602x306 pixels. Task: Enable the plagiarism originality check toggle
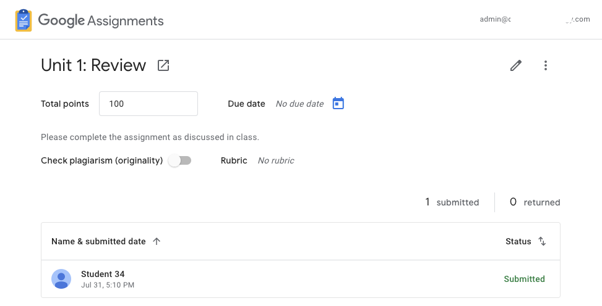point(180,160)
